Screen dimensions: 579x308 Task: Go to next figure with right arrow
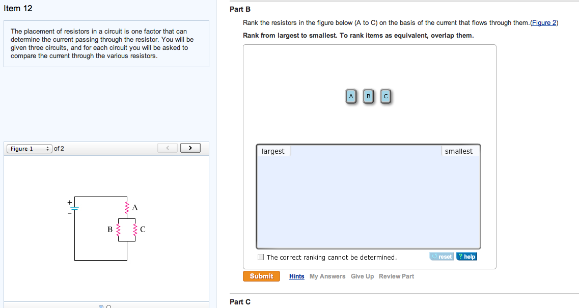pyautogui.click(x=190, y=148)
